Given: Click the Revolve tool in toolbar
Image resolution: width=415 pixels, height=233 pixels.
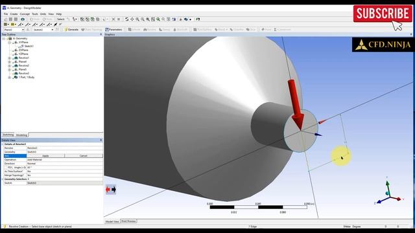Looking at the screenshot, I should point(150,30).
